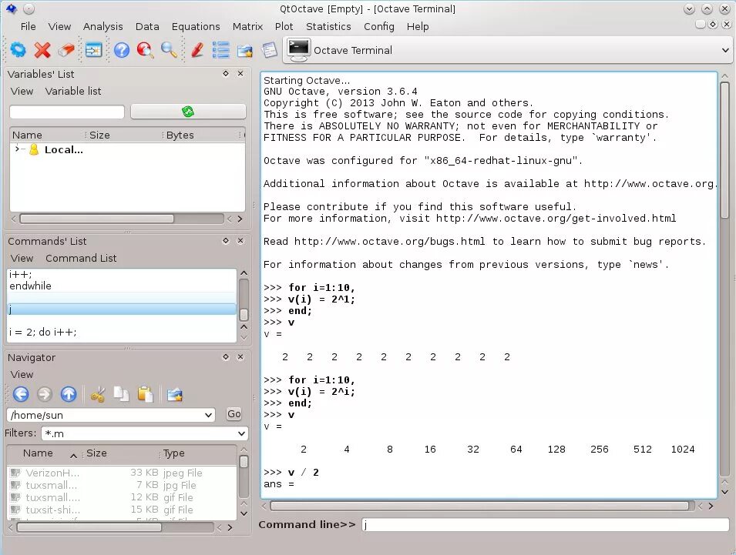736x555 pixels.
Task: Expand the Local variables tree node
Action: pyautogui.click(x=18, y=149)
